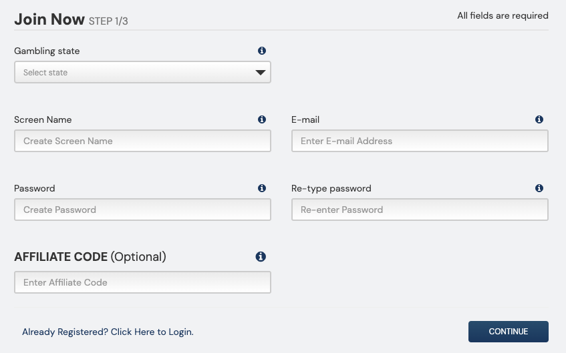The width and height of the screenshot is (566, 353).
Task: Click the Re-type password info icon
Action: coord(539,188)
